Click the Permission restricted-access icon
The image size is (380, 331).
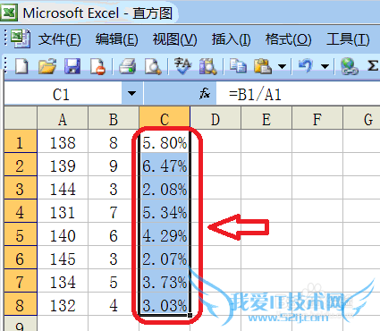(x=98, y=66)
